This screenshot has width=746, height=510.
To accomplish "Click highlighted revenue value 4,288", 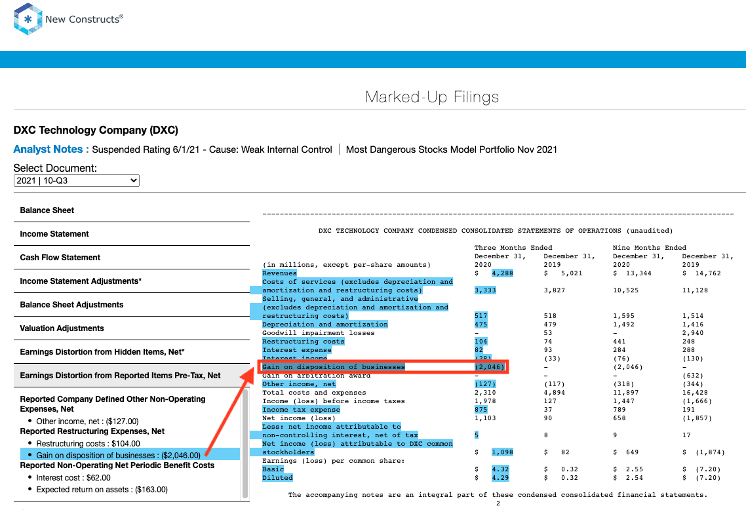I will (x=502, y=273).
